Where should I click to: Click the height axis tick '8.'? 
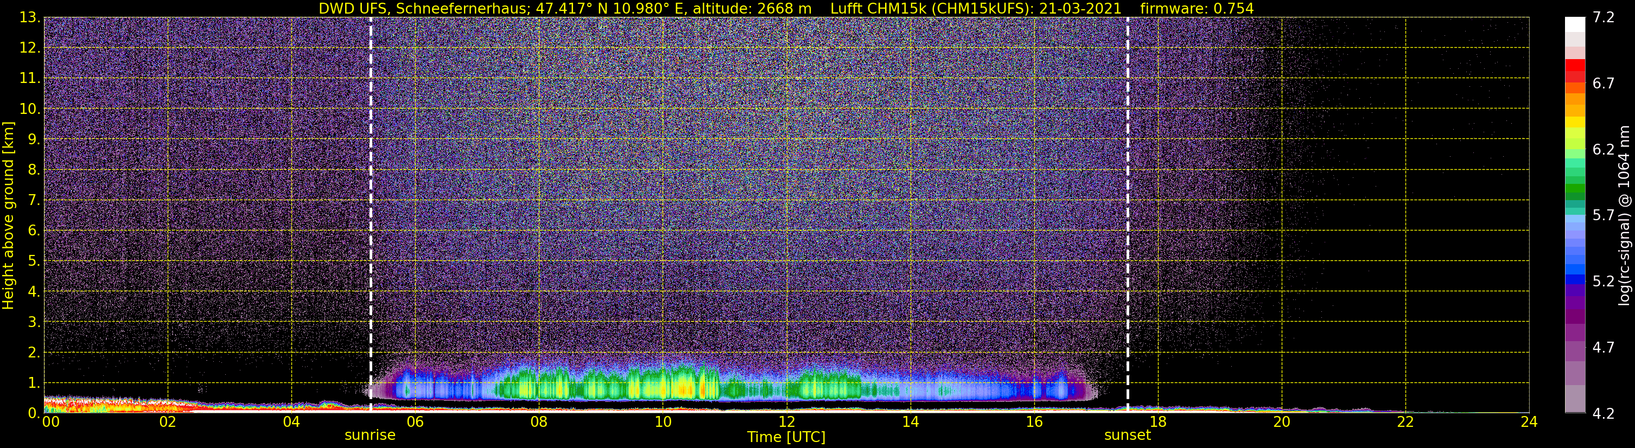(x=34, y=170)
